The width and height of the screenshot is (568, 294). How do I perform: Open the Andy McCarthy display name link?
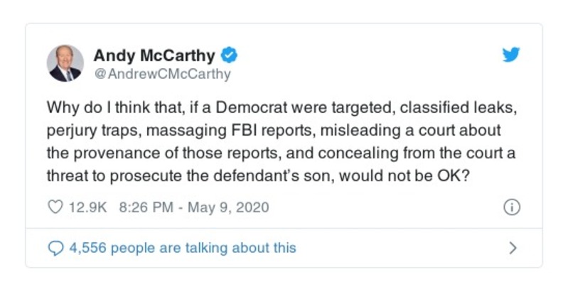coord(154,55)
